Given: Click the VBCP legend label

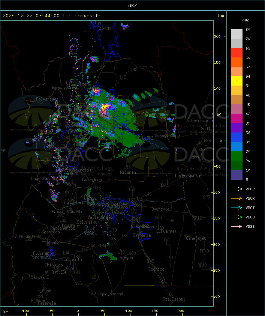Looking at the screenshot, I should 250,189.
